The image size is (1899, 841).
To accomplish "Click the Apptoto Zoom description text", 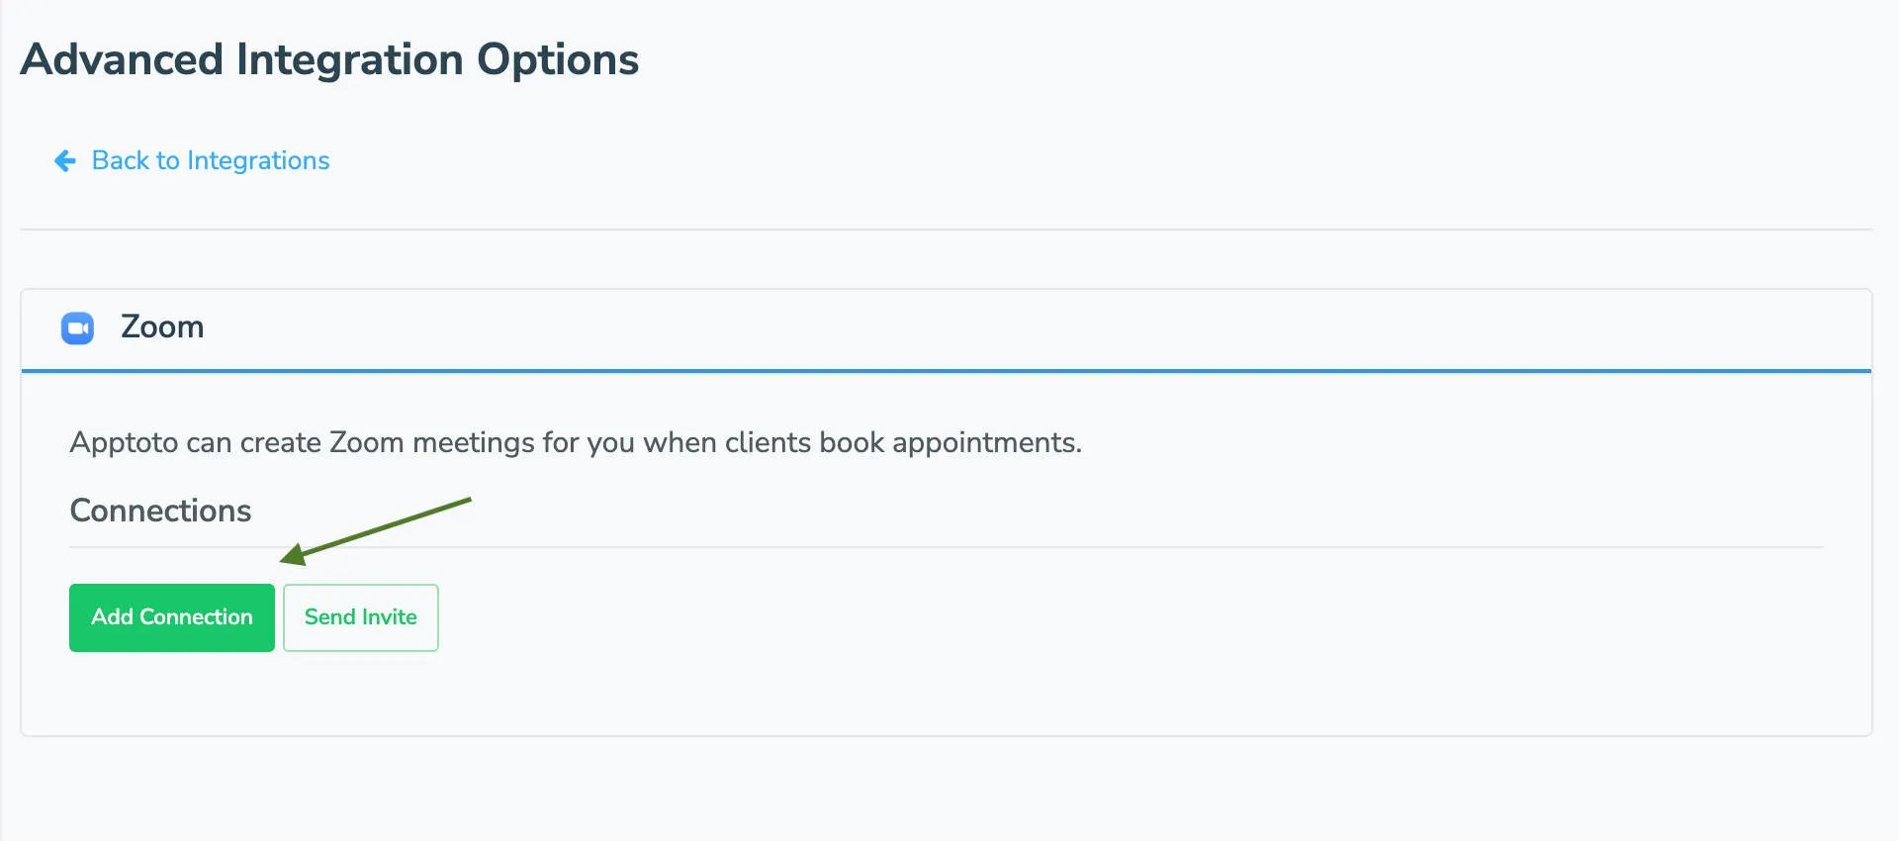I will [x=576, y=442].
